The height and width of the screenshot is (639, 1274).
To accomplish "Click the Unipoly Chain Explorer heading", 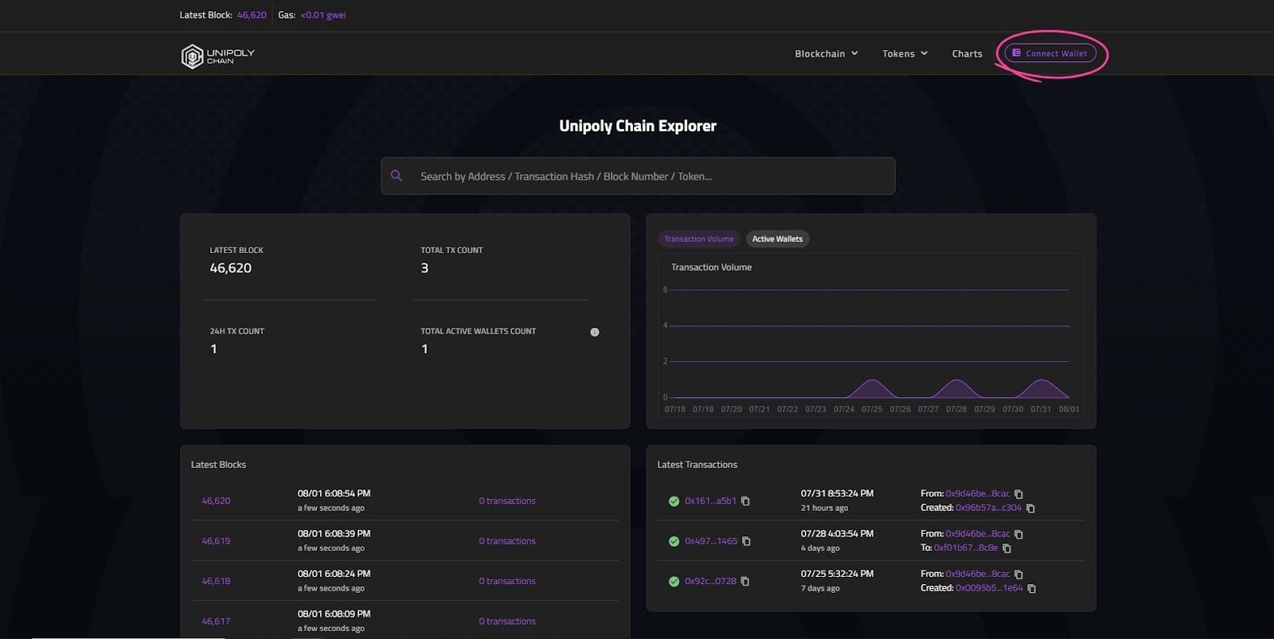I will (638, 126).
